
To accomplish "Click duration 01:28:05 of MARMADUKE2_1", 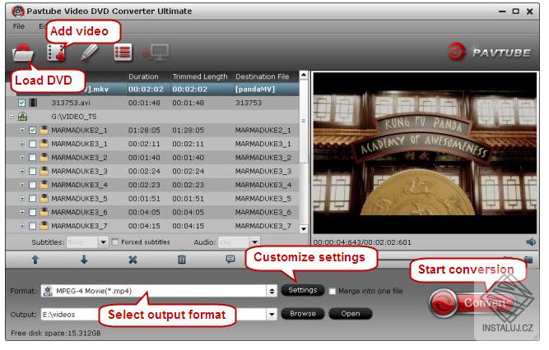I will [144, 130].
